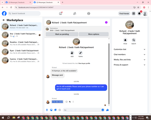Expand Privacy & support section
This screenshot has height=120, width=151.
click(130, 65)
